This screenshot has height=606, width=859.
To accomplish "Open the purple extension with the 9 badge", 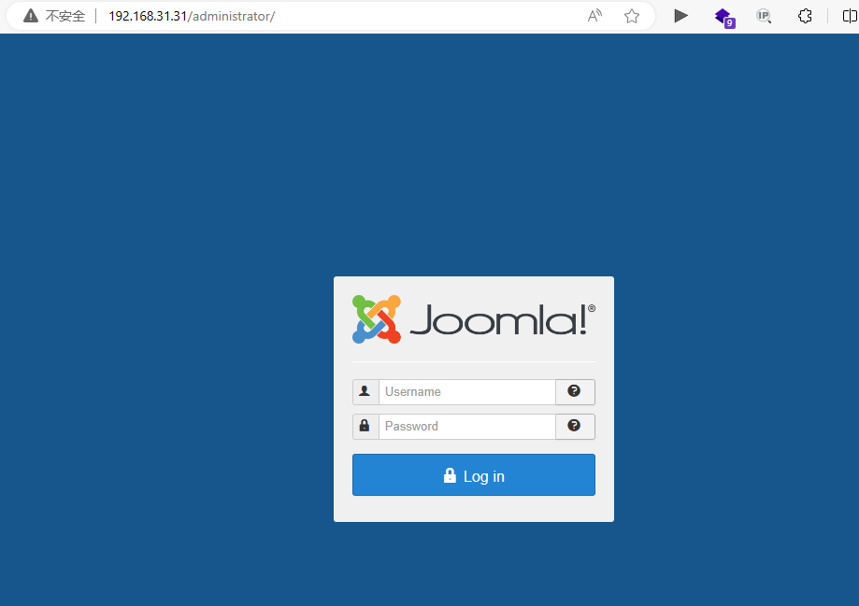I will (724, 17).
